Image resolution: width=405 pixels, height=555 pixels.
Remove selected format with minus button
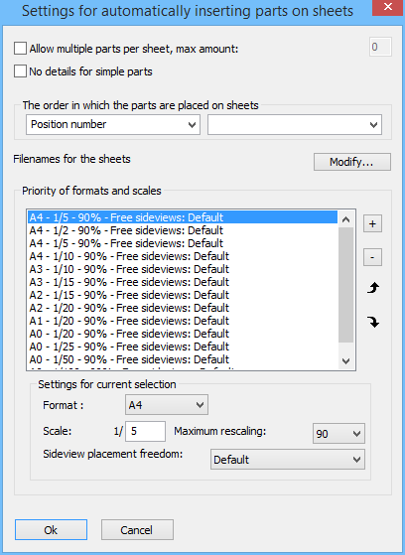click(372, 257)
